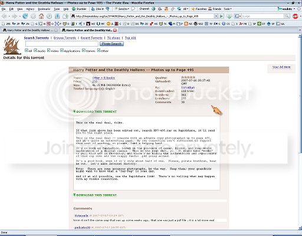Click uploader Yonathan link
The image size is (302, 236).
[x=188, y=87]
